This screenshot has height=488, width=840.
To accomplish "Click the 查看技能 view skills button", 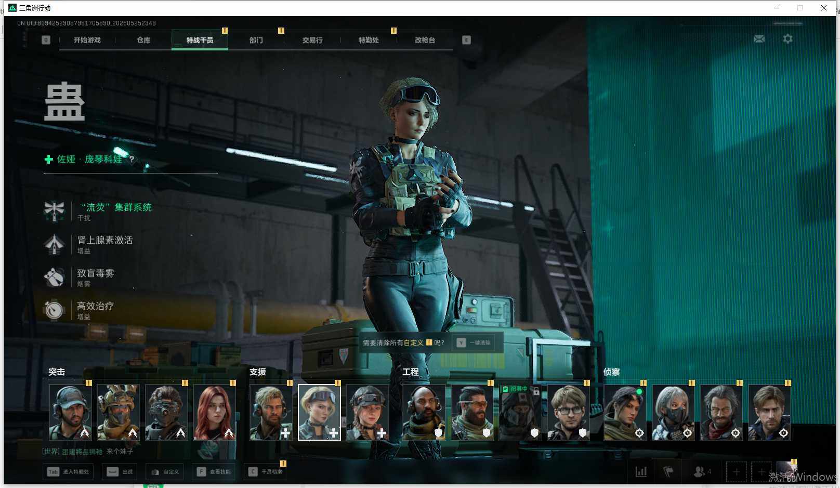I will pos(213,472).
